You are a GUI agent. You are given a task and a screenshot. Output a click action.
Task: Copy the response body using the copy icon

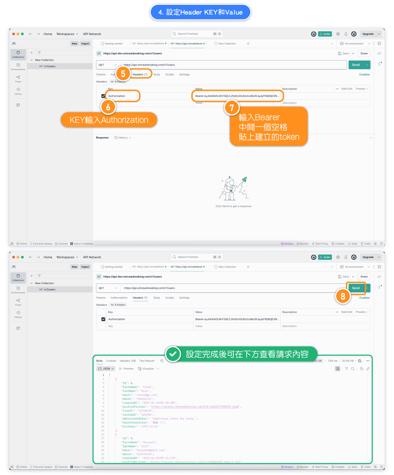coord(362,369)
